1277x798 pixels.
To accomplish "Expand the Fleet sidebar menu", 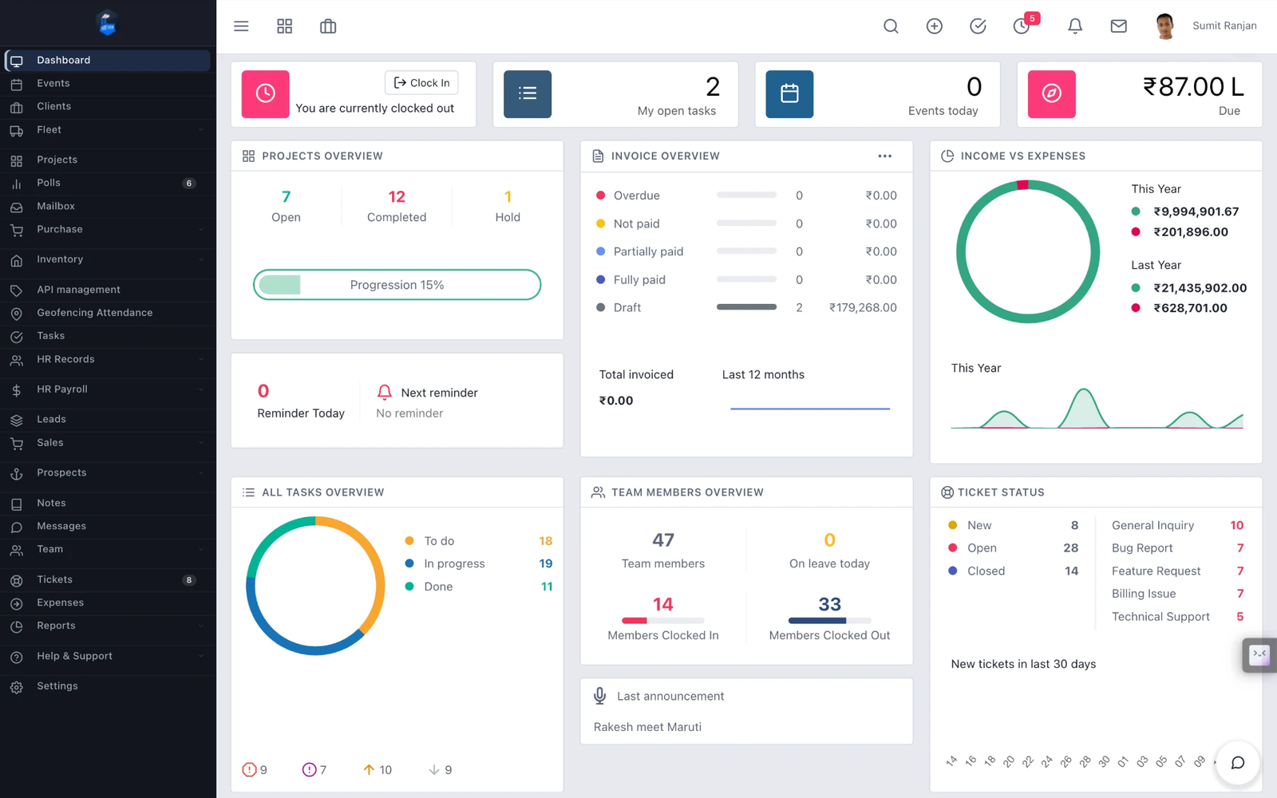I will (x=108, y=130).
